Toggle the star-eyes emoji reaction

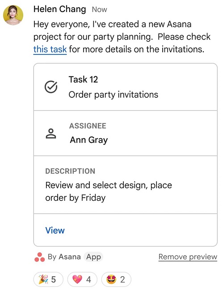(x=116, y=279)
